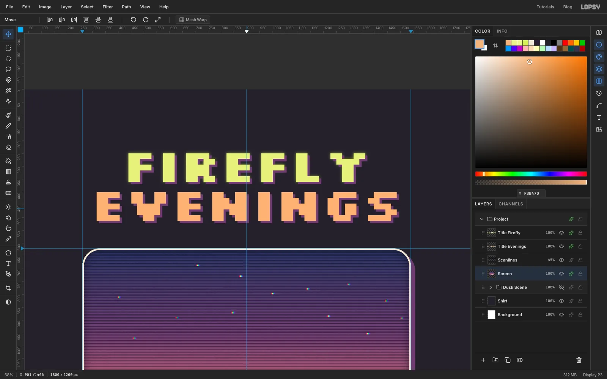Select the Paint Bucket tool
Screen dimensions: 607x379
(8, 161)
